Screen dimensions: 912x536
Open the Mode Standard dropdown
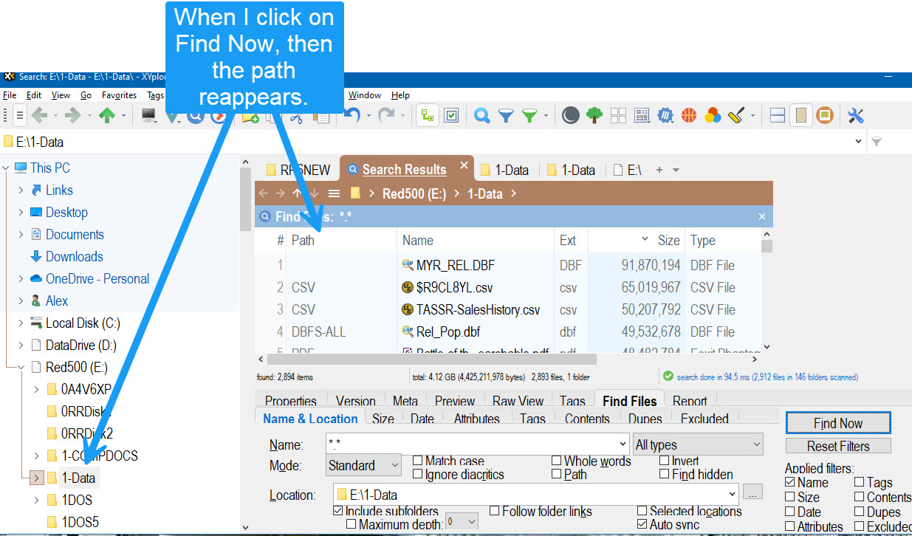[x=363, y=465]
